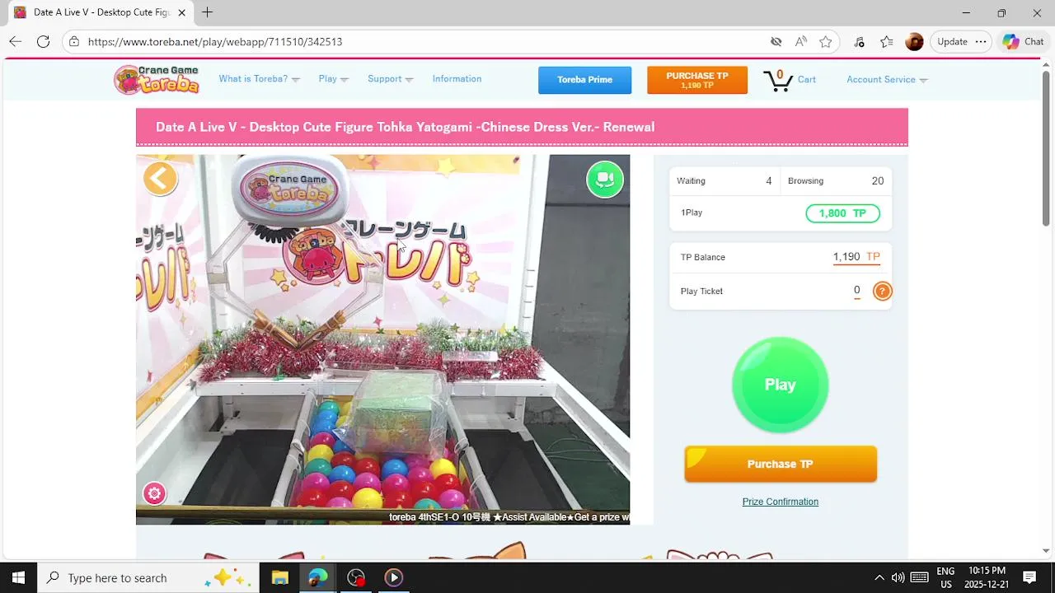The width and height of the screenshot is (1055, 593).
Task: Click the browser address bar URL
Action: pyautogui.click(x=215, y=41)
